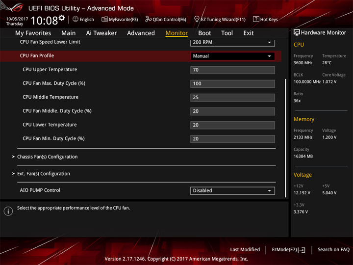The height and width of the screenshot is (265, 353).
Task: Click the 3.376 V value
Action: click(x=301, y=212)
